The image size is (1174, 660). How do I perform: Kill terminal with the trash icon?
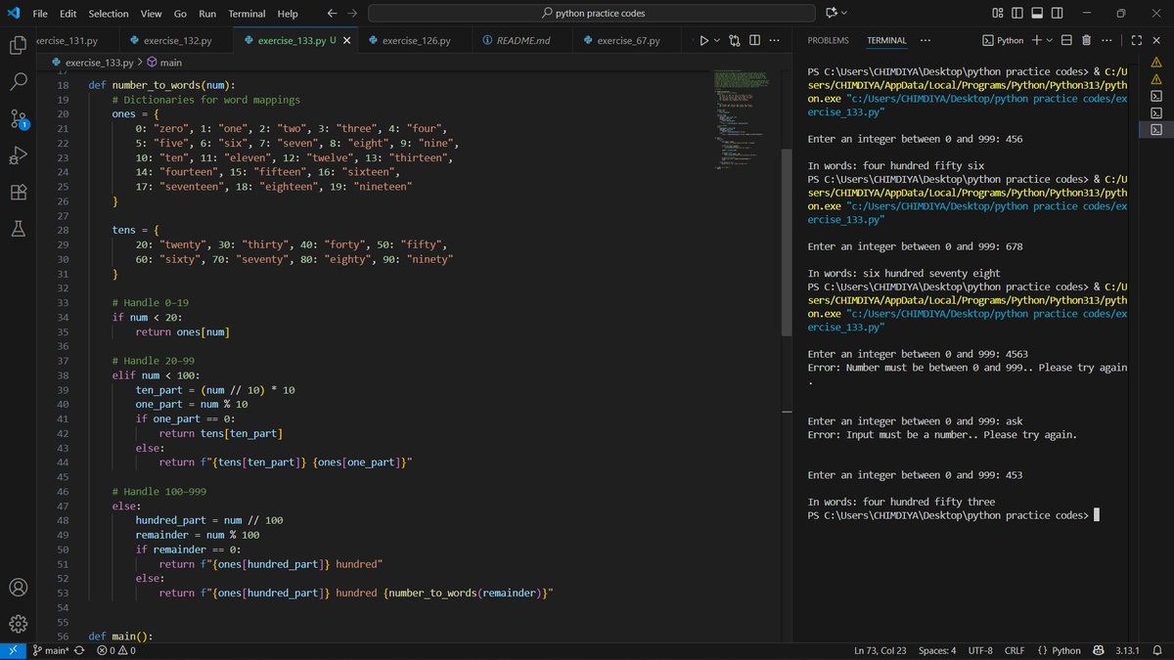(1088, 41)
